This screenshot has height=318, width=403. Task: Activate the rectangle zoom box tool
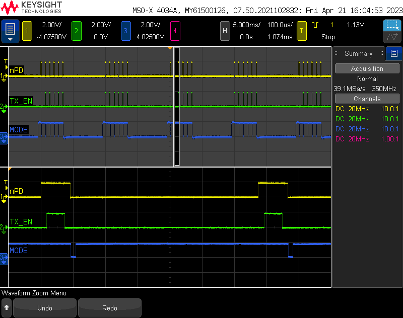(391, 25)
